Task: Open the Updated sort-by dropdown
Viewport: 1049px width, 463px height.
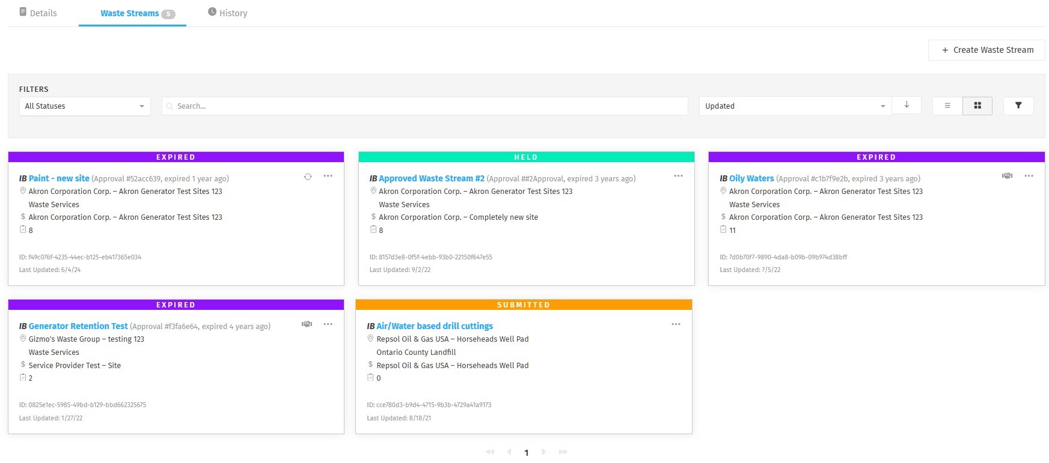Action: [795, 106]
